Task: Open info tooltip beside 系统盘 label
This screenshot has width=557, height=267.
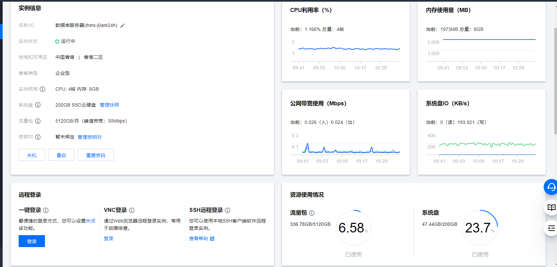Action: tap(38, 105)
